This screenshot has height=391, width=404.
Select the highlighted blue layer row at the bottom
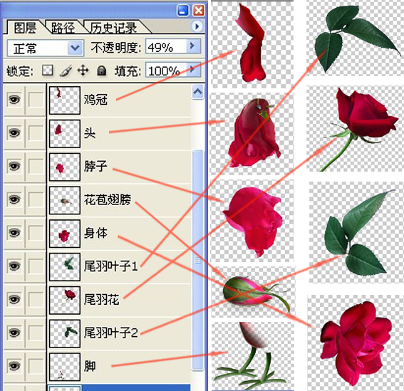point(119,388)
